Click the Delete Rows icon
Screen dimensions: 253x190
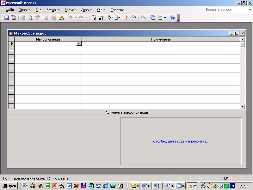click(118, 18)
